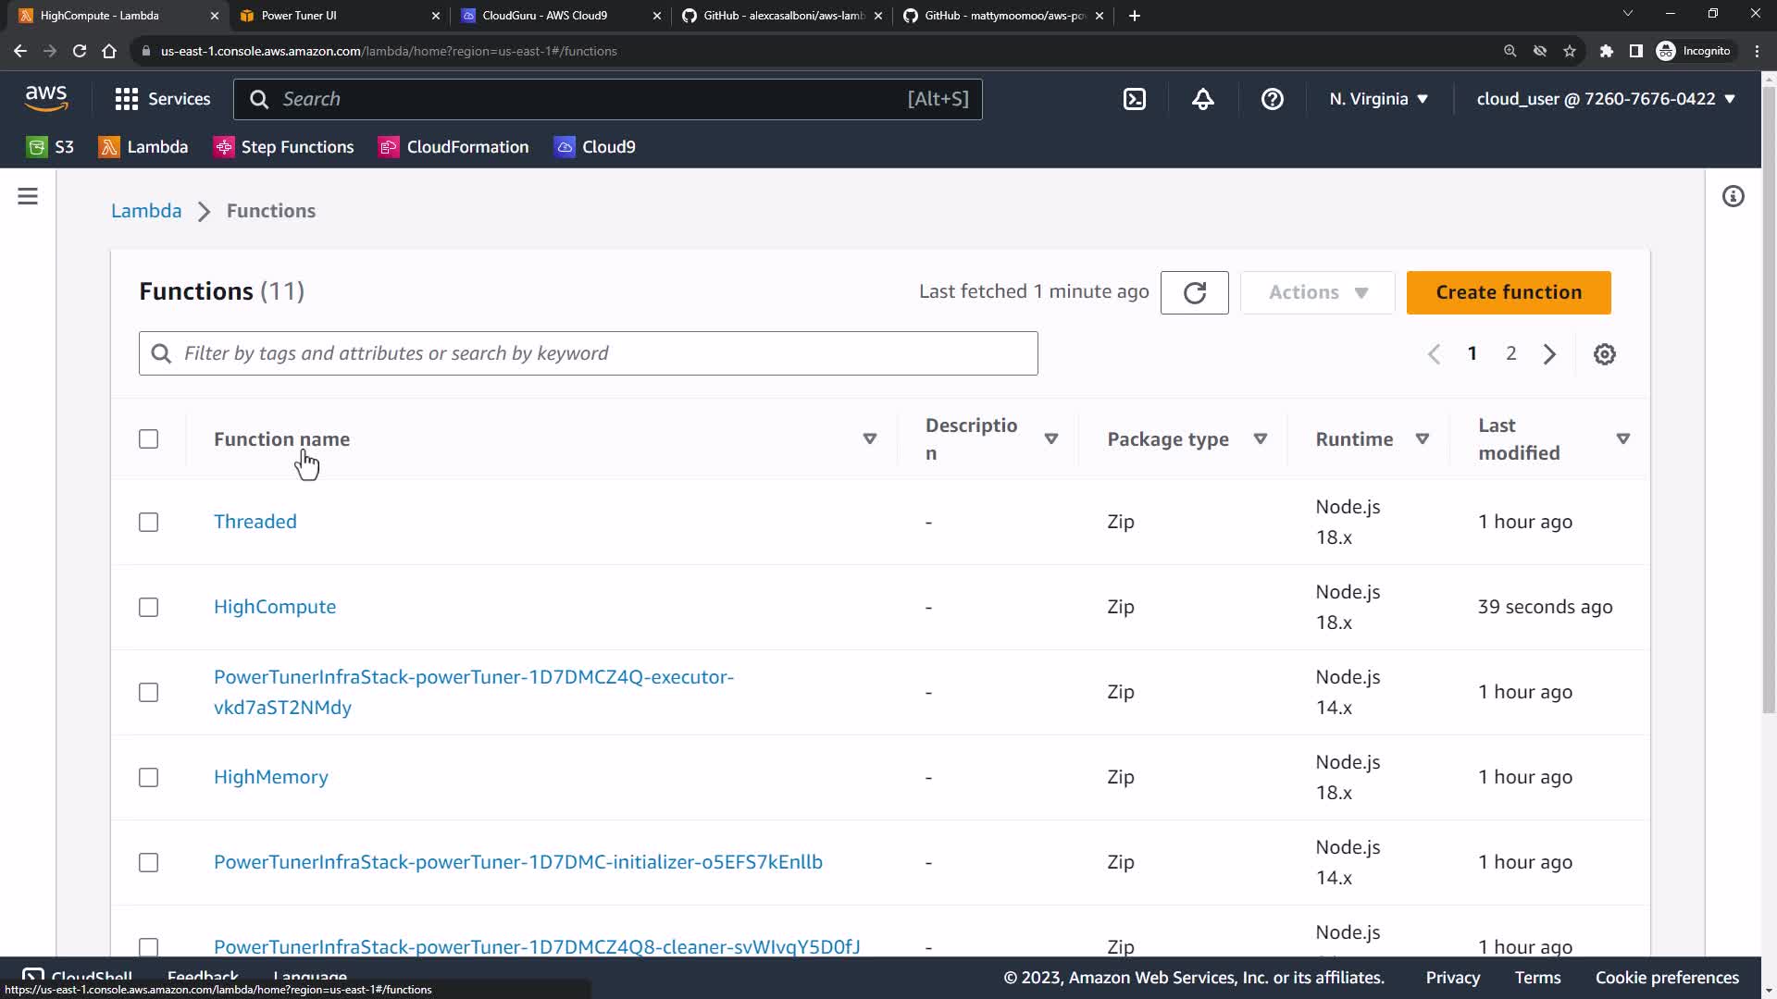This screenshot has width=1777, height=999.
Task: Open table preferences gear icon
Action: pos(1605,354)
